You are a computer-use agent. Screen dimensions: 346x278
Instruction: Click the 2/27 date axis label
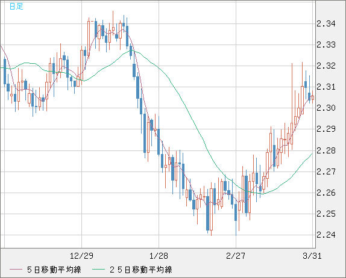pos(236,256)
